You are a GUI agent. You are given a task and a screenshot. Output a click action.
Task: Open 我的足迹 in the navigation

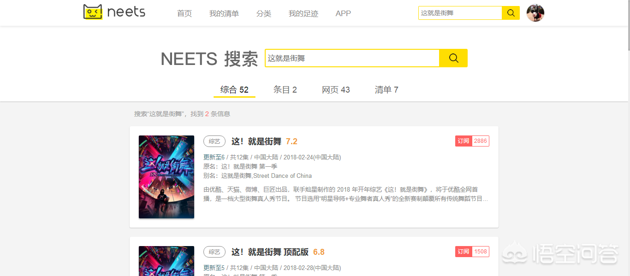(x=303, y=13)
